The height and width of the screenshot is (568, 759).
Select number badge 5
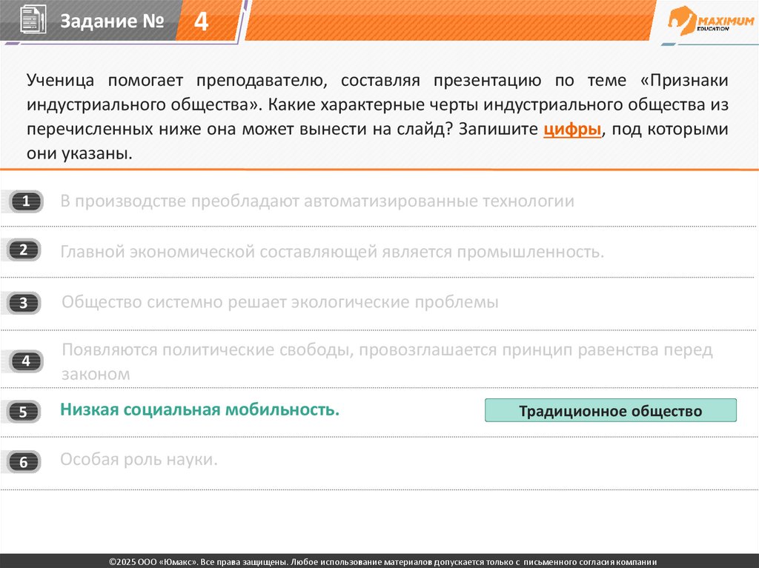24,412
